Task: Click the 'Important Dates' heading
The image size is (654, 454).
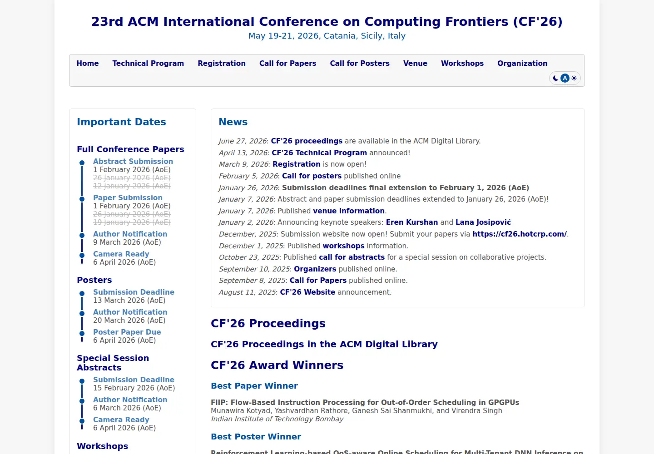Action: (x=121, y=122)
